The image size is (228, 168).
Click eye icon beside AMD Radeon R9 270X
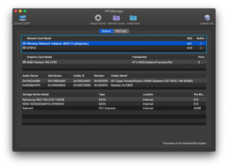(24, 62)
